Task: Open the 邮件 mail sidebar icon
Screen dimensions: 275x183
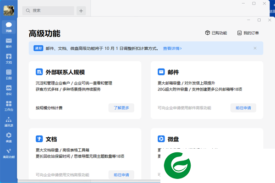Action: click(x=9, y=43)
